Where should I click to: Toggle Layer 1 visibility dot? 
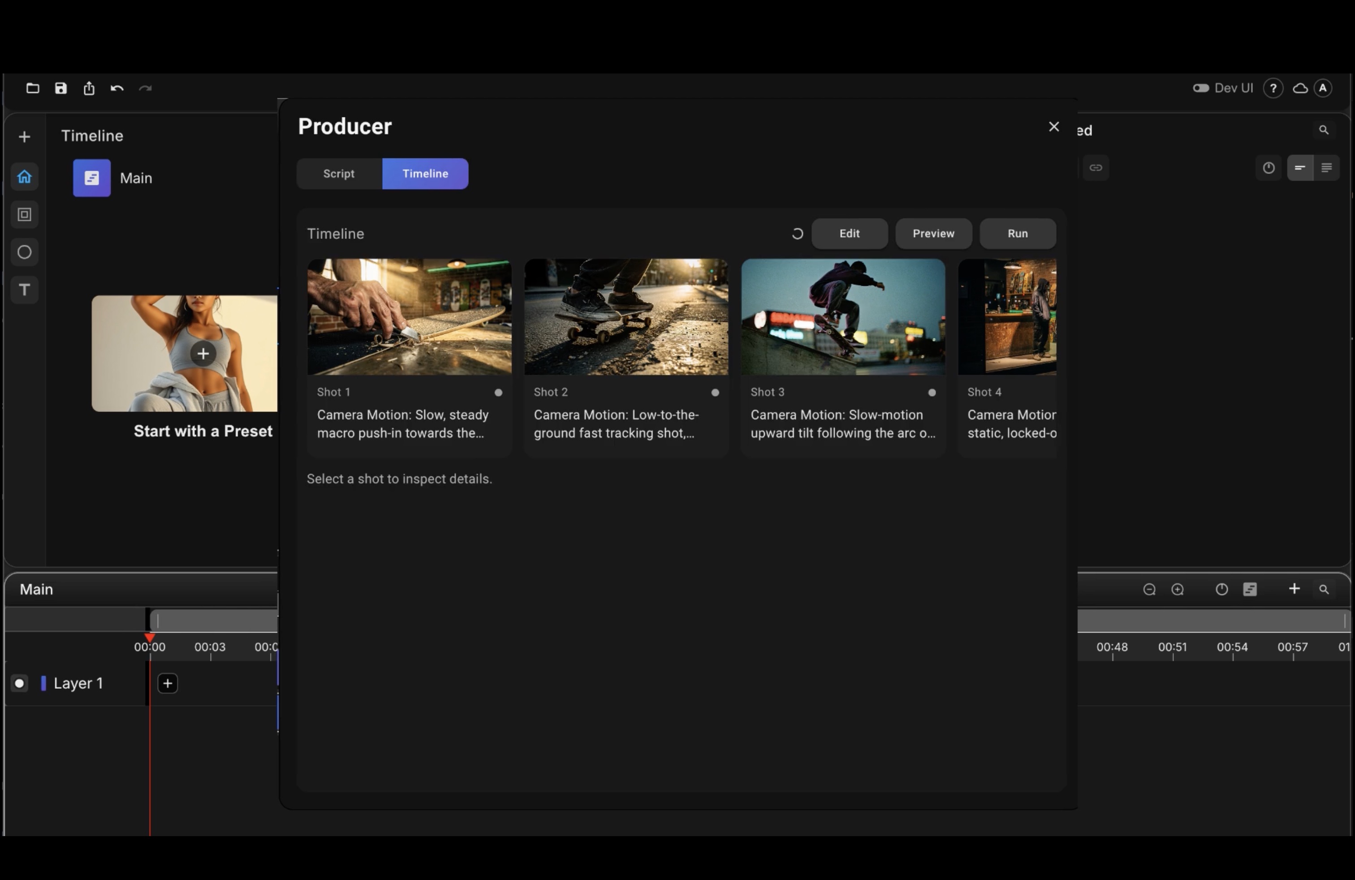(19, 684)
